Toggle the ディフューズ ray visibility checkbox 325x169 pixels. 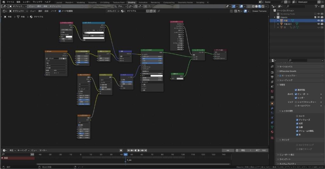tap(297, 120)
